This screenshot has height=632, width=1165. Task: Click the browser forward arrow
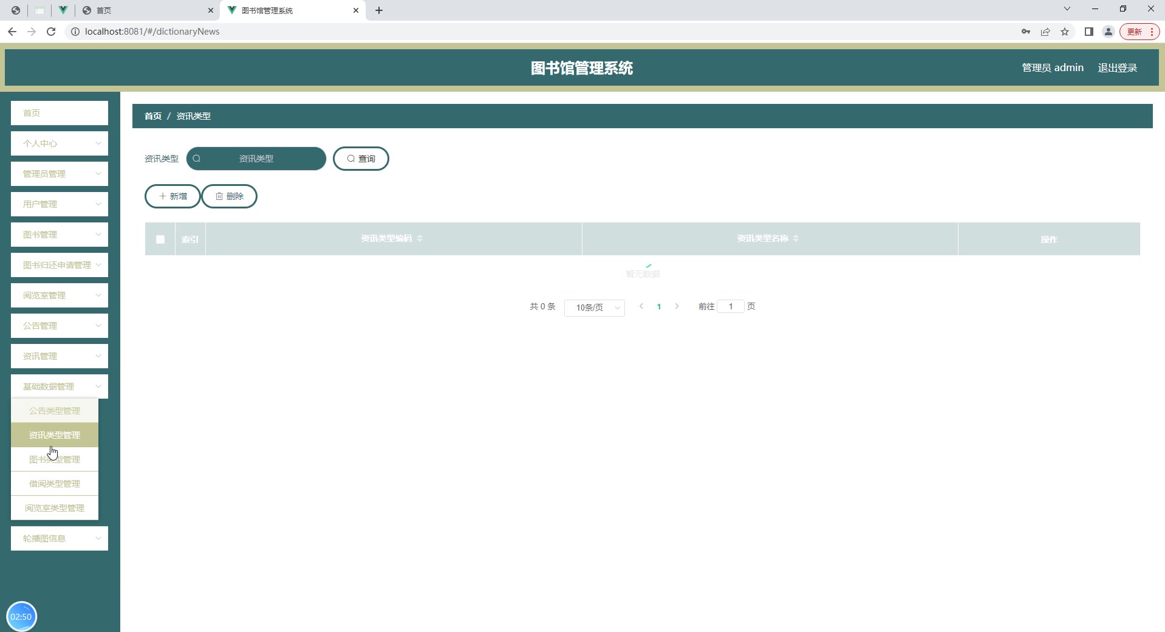click(x=32, y=32)
